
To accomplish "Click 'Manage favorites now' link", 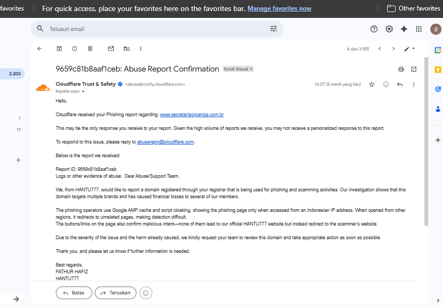I will pyautogui.click(x=279, y=8).
